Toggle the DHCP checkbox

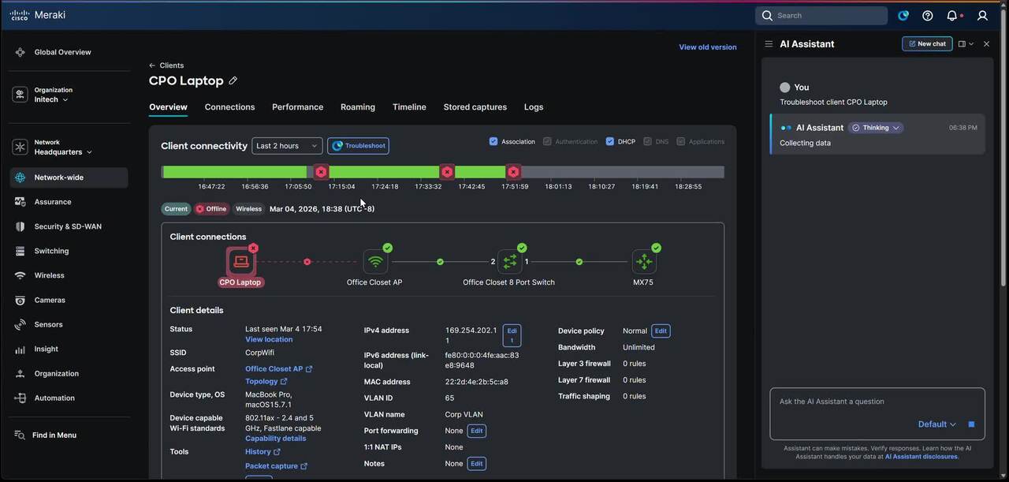tap(609, 141)
